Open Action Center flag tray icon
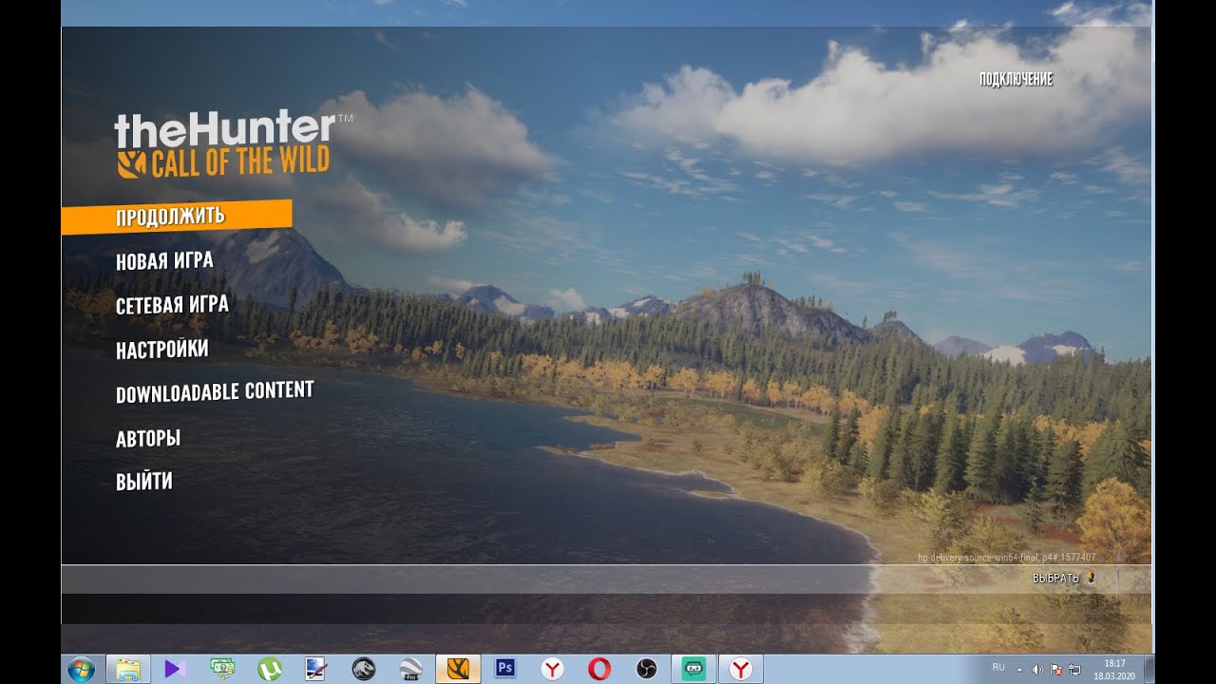The image size is (1216, 684). click(1055, 669)
